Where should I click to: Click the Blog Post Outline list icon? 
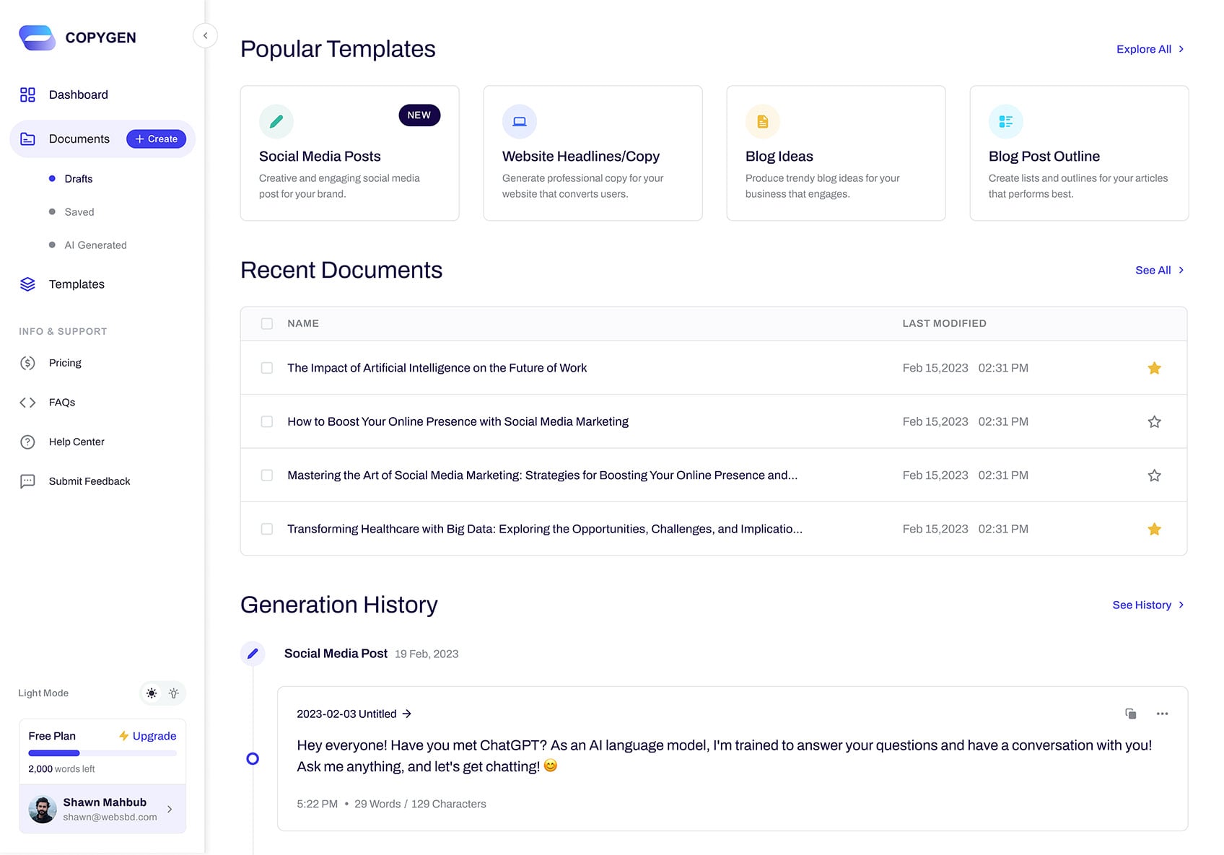(1005, 122)
